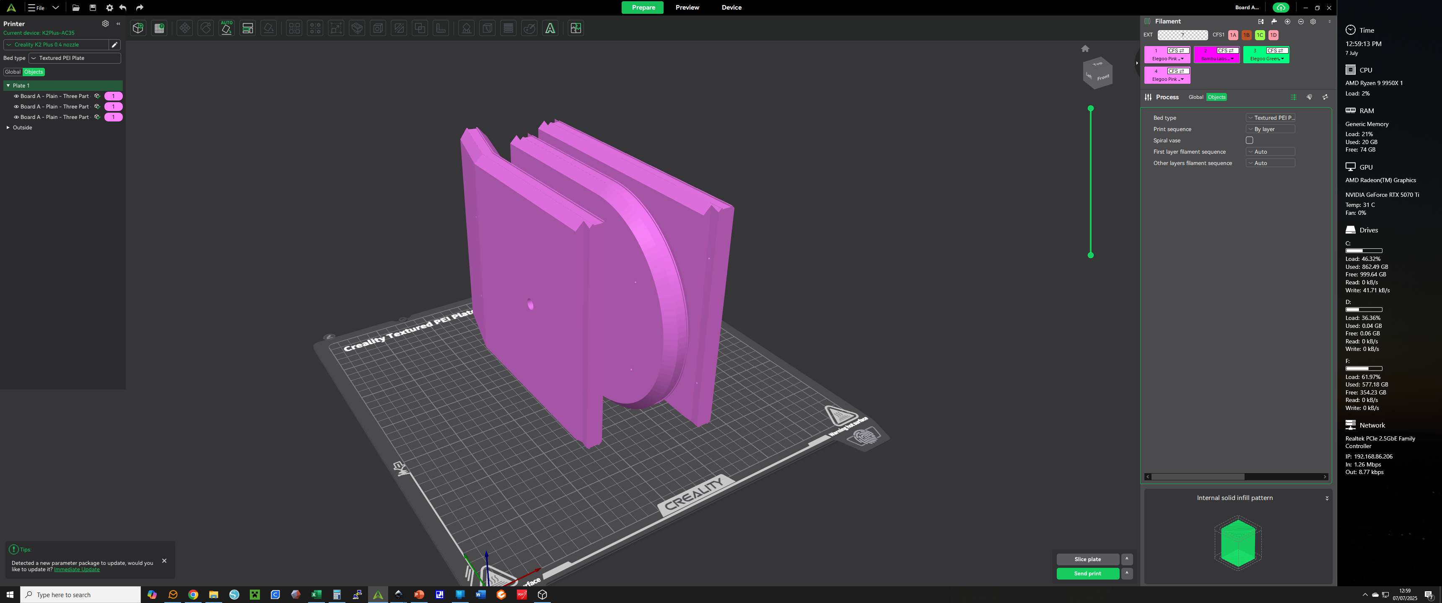Click the Assembly view puzzle icon
This screenshot has width=1442, height=603.
(576, 28)
